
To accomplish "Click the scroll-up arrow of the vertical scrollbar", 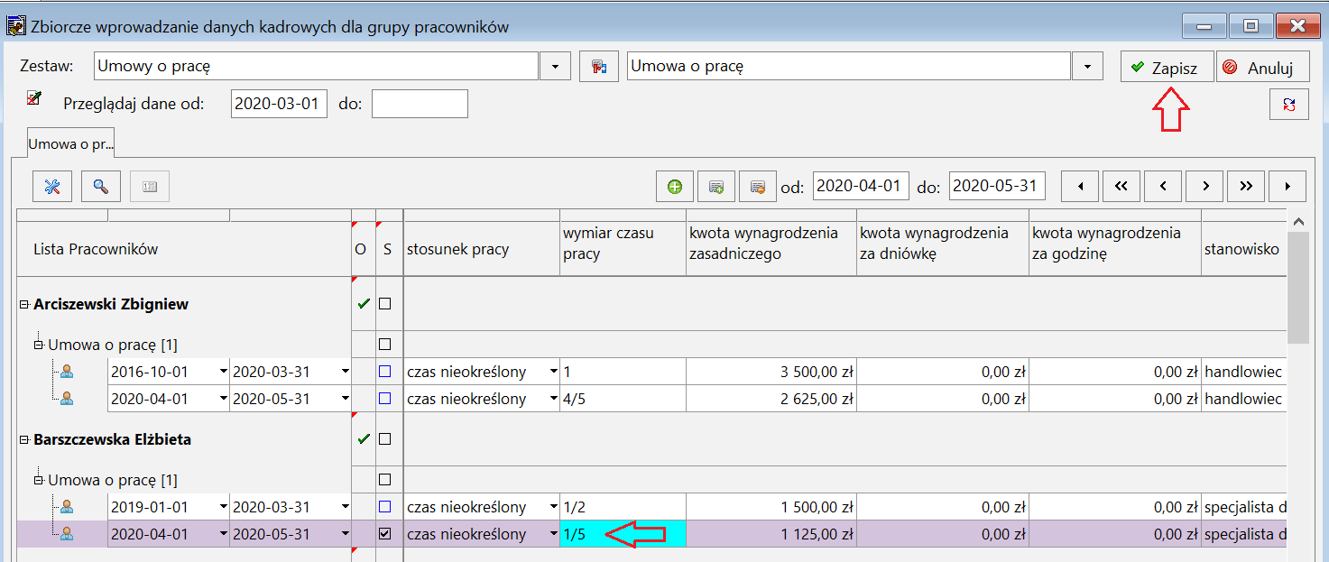I will [x=1298, y=222].
